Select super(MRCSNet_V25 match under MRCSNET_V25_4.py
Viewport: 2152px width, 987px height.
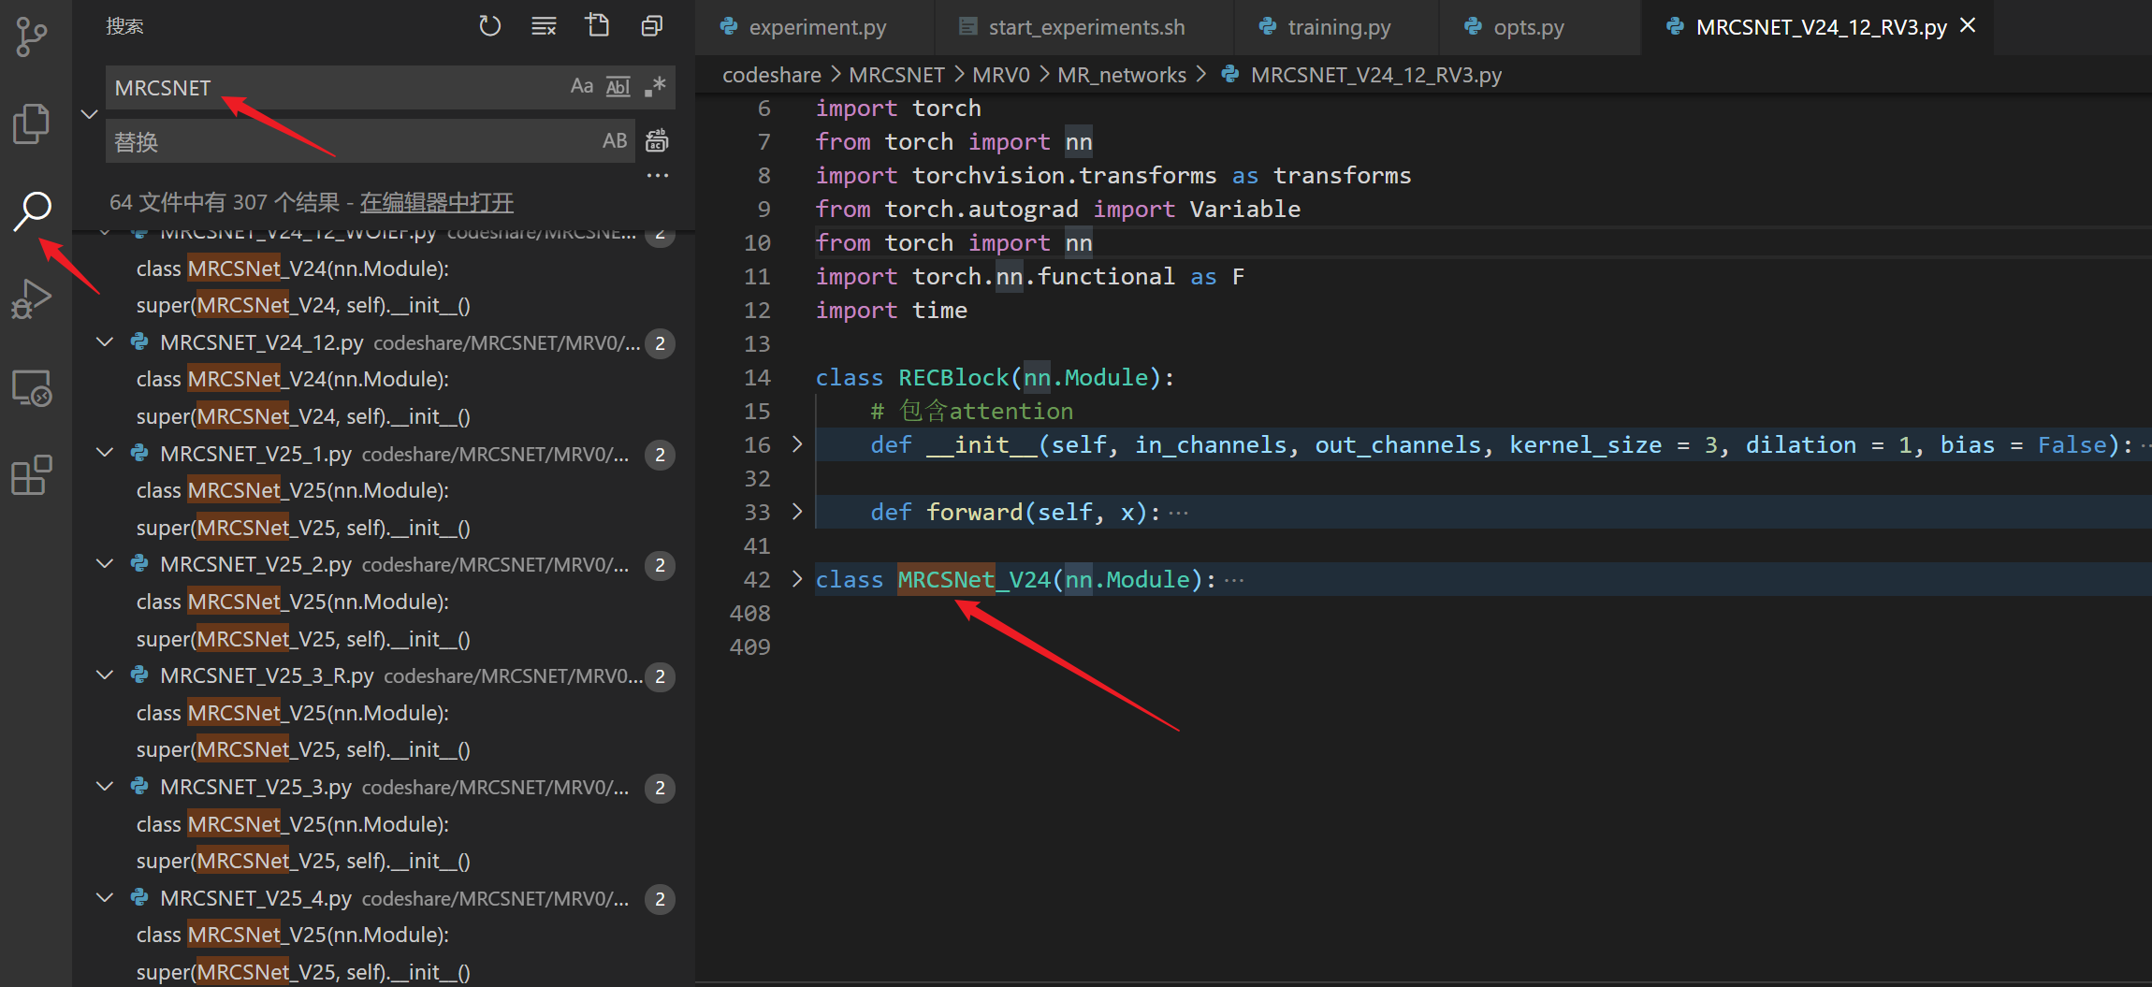[303, 972]
